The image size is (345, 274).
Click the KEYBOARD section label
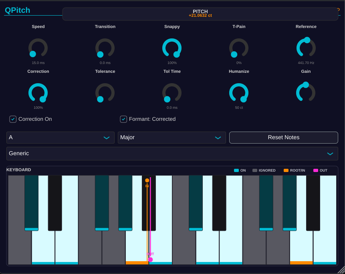[19, 170]
